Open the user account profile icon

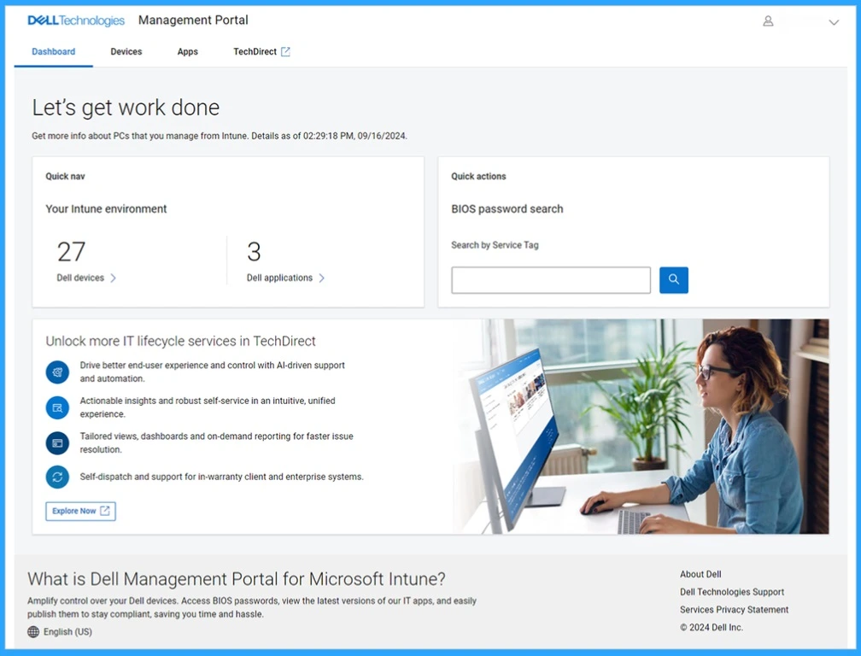click(x=768, y=21)
